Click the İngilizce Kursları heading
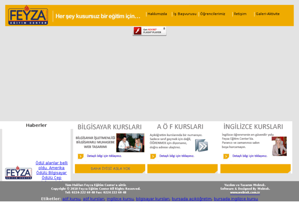This screenshot has width=299, height=224. coord(253,127)
